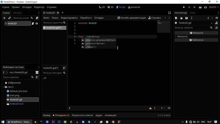
Task: Click filesystem sort files icon
Action: coord(37,77)
